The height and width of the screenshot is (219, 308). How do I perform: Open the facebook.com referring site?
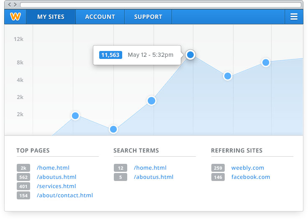[x=251, y=177]
